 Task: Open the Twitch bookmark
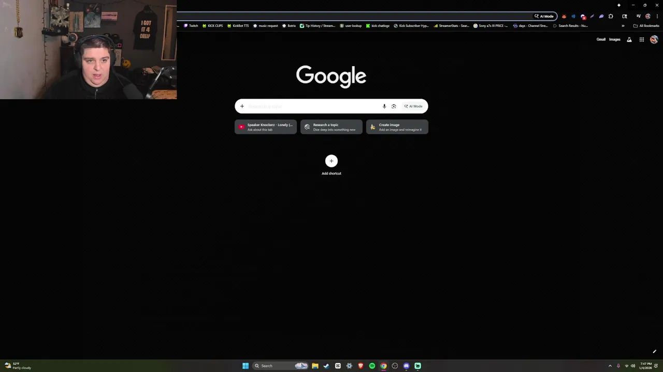click(191, 26)
